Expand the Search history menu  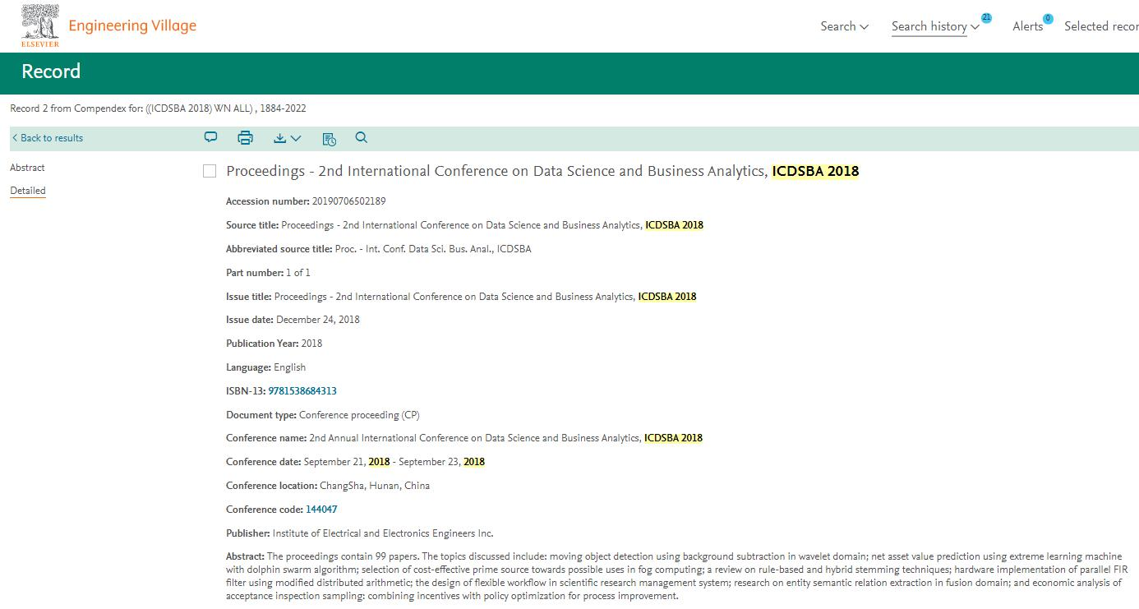[935, 26]
